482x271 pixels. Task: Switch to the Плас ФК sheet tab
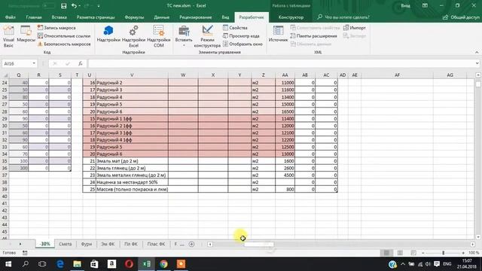point(156,244)
